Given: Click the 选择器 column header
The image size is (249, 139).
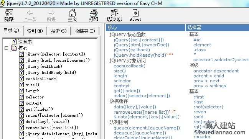Looking at the screenshot, I should click(217, 28).
